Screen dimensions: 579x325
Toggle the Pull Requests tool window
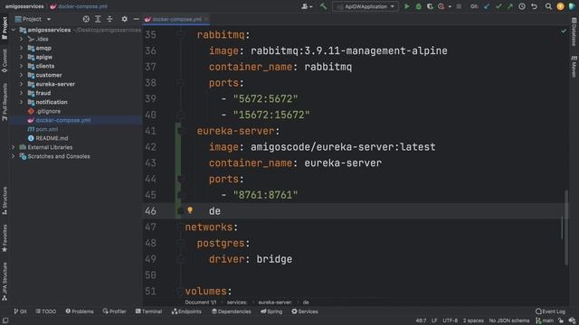(5, 102)
